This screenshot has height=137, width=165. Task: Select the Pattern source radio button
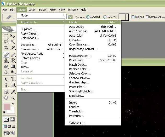click(105, 17)
